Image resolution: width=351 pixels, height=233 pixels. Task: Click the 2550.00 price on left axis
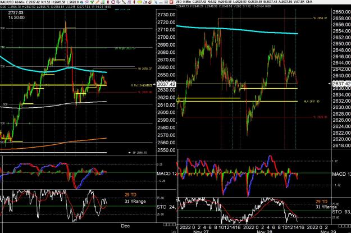point(166,150)
